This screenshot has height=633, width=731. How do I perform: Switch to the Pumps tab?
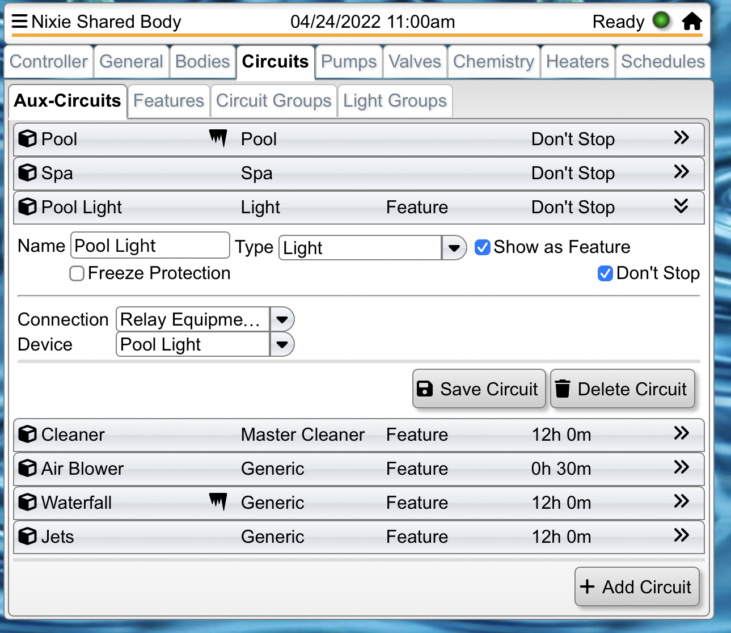click(x=348, y=61)
